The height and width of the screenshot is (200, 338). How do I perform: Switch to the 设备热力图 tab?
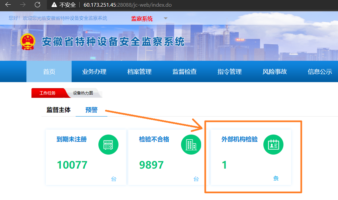point(83,93)
